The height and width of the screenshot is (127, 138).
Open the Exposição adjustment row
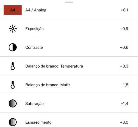click(x=69, y=28)
